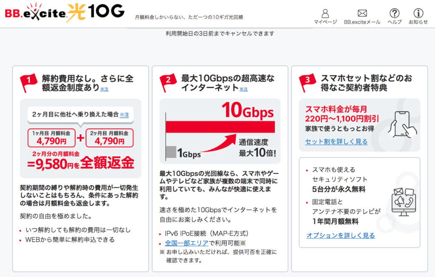Click the bullet IPv6 IPoE接続（MAP-E方式）
This screenshot has height=277, width=435.
click(207, 233)
